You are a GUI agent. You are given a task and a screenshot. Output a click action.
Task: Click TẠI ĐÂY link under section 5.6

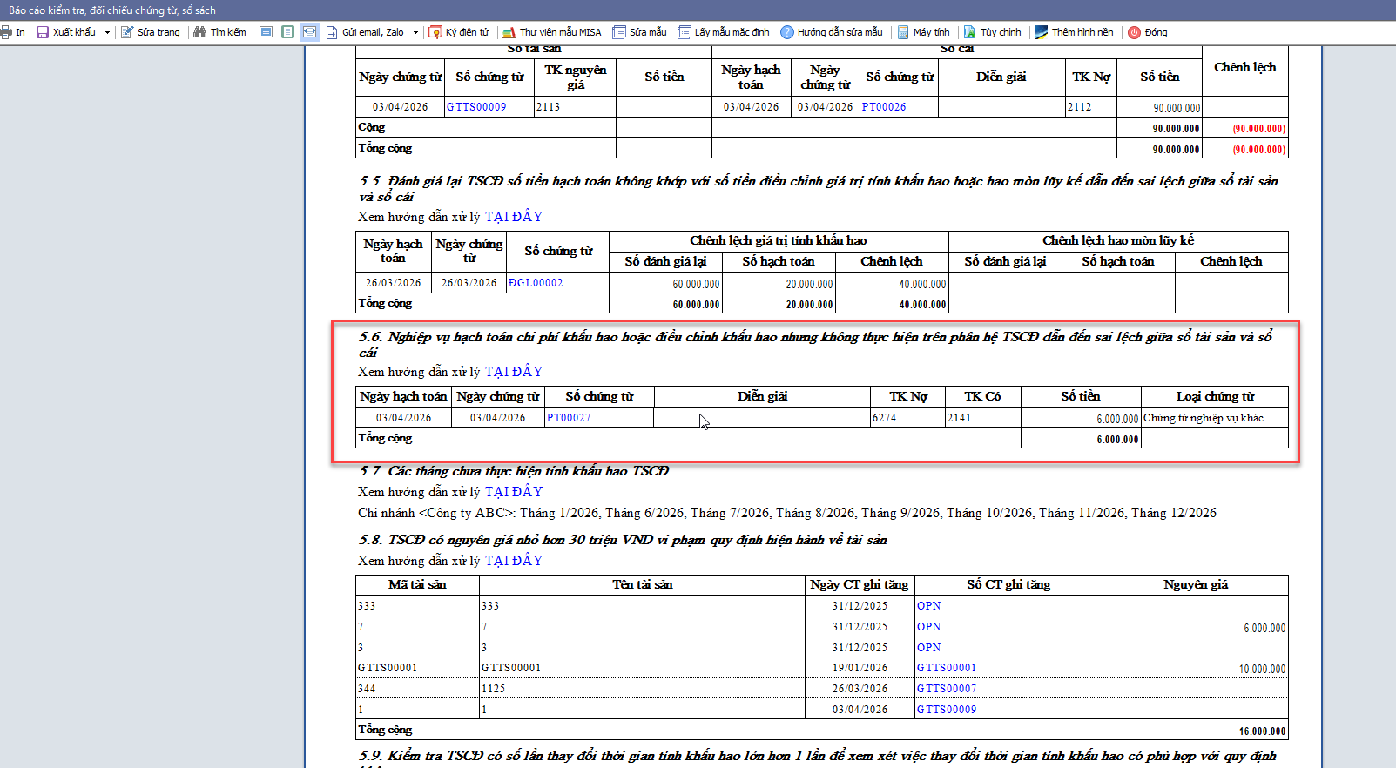point(514,372)
